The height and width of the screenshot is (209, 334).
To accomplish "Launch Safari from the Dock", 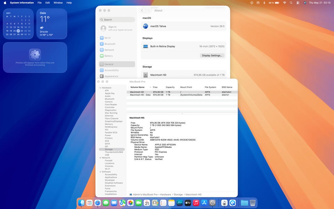I will [x=97, y=203].
